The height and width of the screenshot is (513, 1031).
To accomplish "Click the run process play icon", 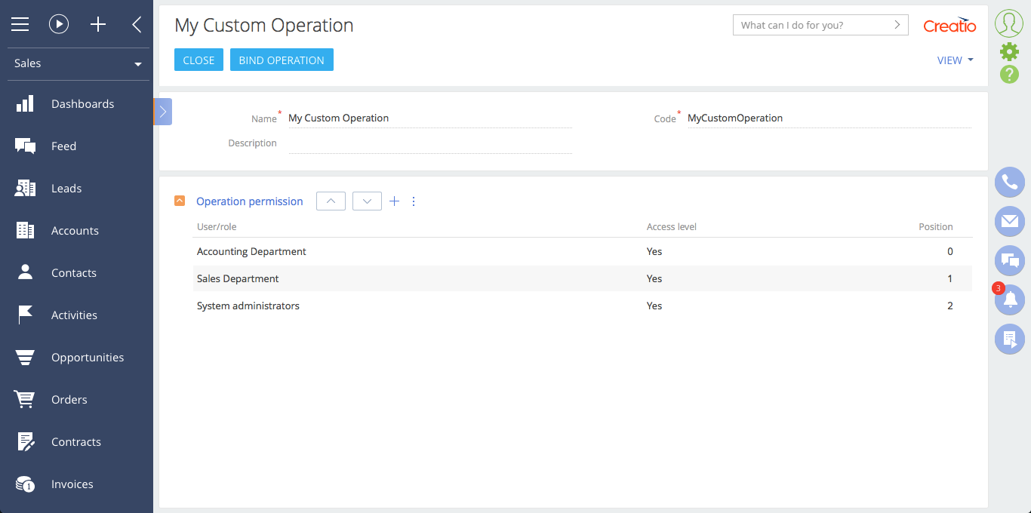I will tap(59, 25).
